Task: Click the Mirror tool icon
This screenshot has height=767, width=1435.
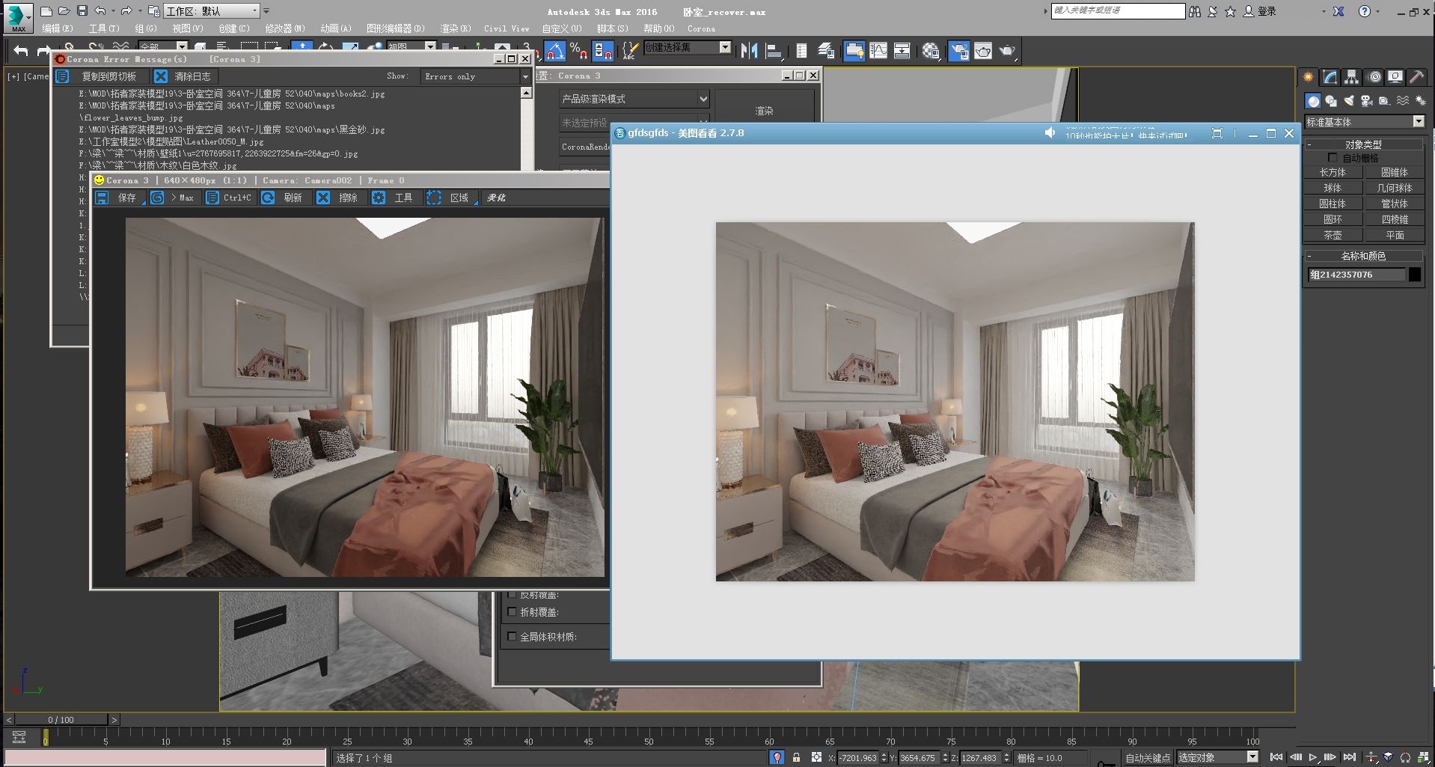Action: [750, 51]
